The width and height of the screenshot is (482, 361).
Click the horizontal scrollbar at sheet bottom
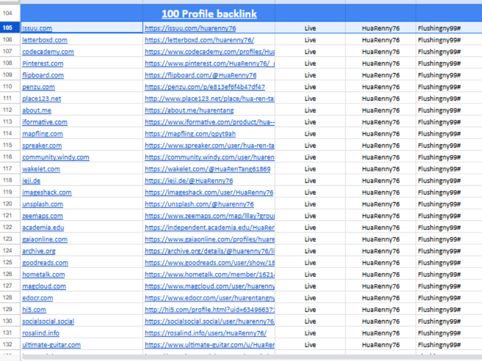[x=251, y=358]
